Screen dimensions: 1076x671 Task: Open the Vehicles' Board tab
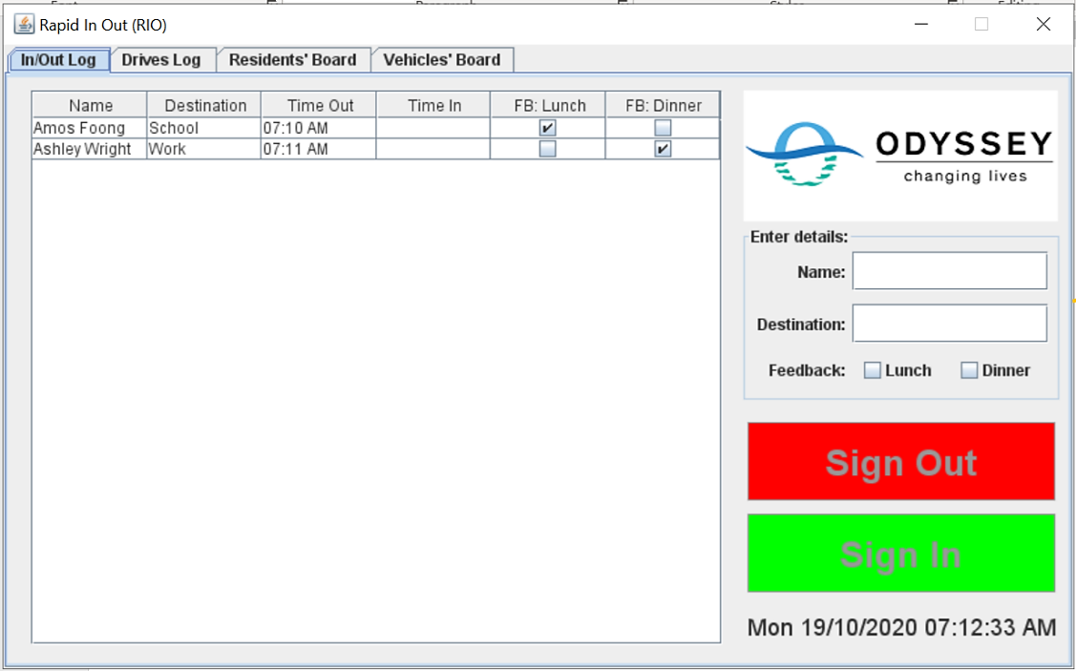(x=442, y=60)
